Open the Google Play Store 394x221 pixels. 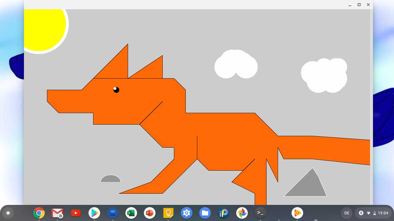94,213
